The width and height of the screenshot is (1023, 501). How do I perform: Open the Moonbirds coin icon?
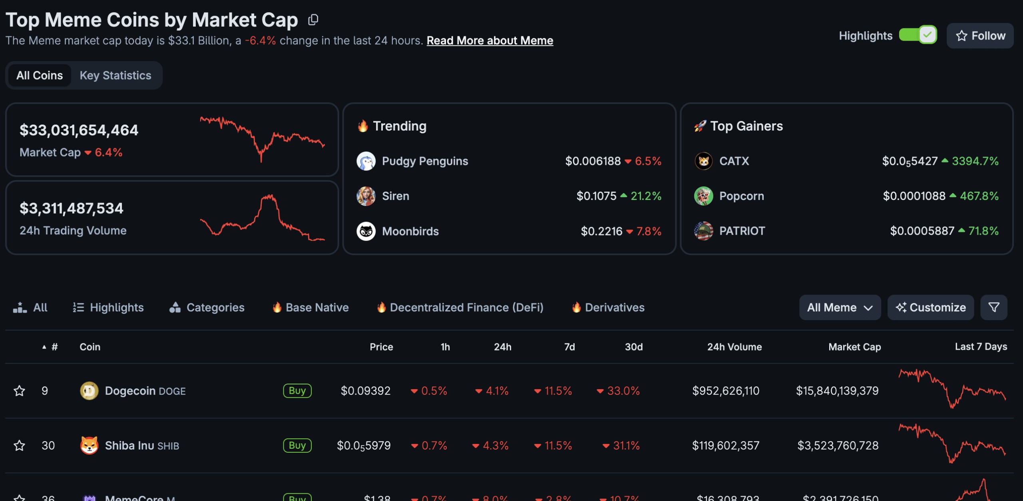(x=366, y=231)
